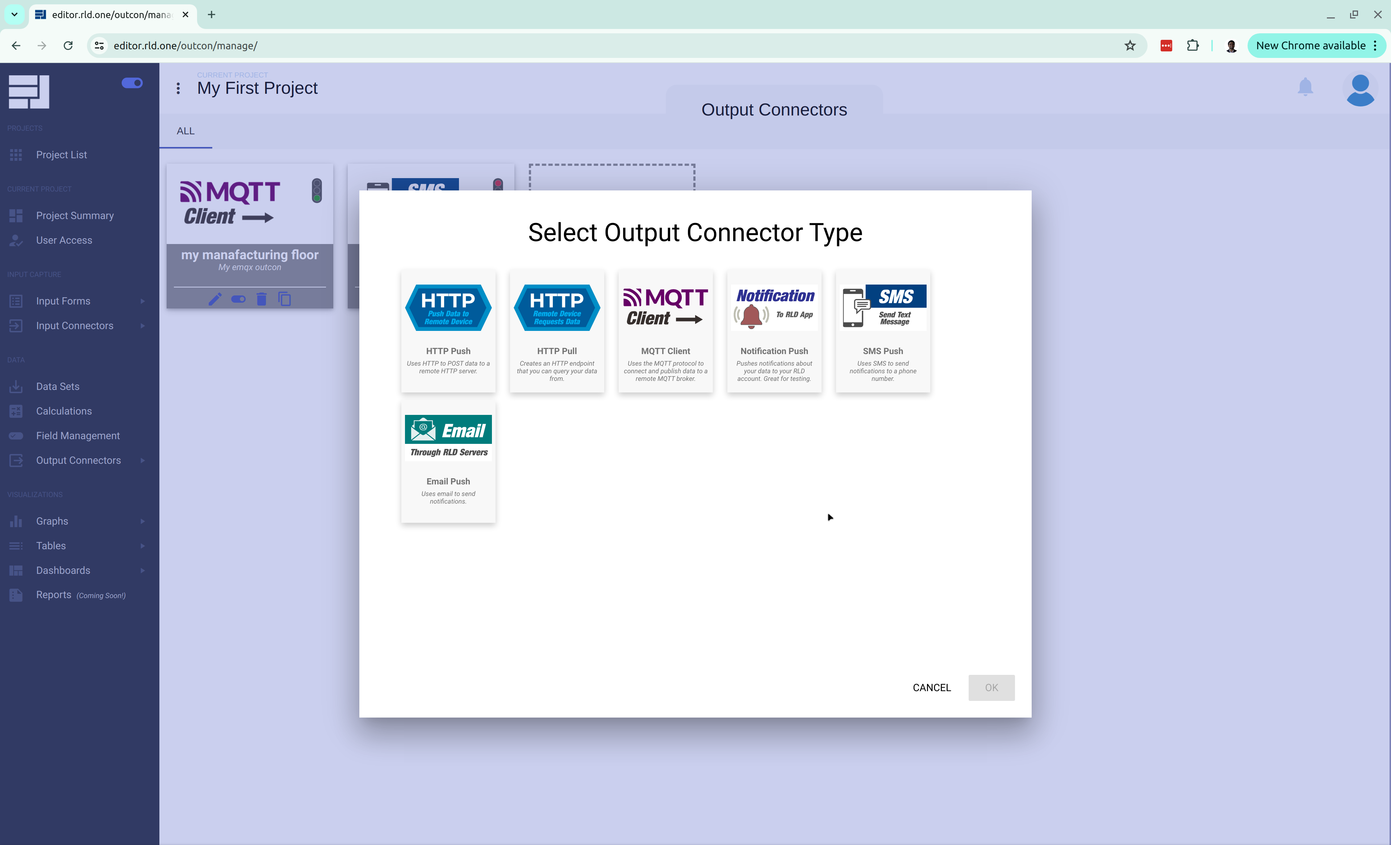
Task: Click the Tables list icon
Action: (16, 546)
